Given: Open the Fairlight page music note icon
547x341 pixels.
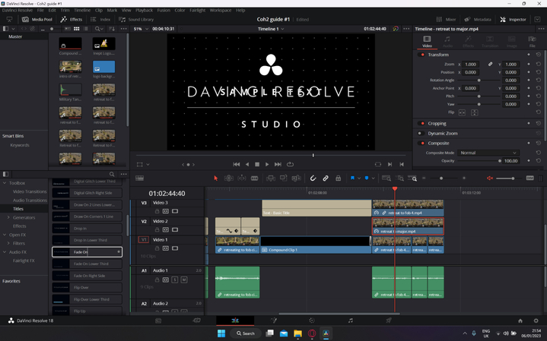Looking at the screenshot, I should coord(351,320).
